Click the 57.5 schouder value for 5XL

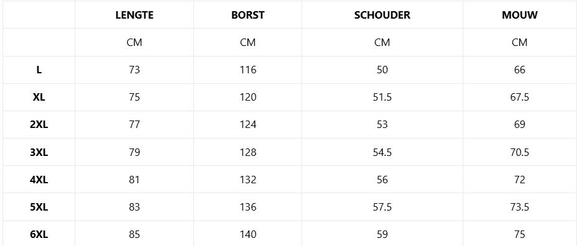coord(382,207)
